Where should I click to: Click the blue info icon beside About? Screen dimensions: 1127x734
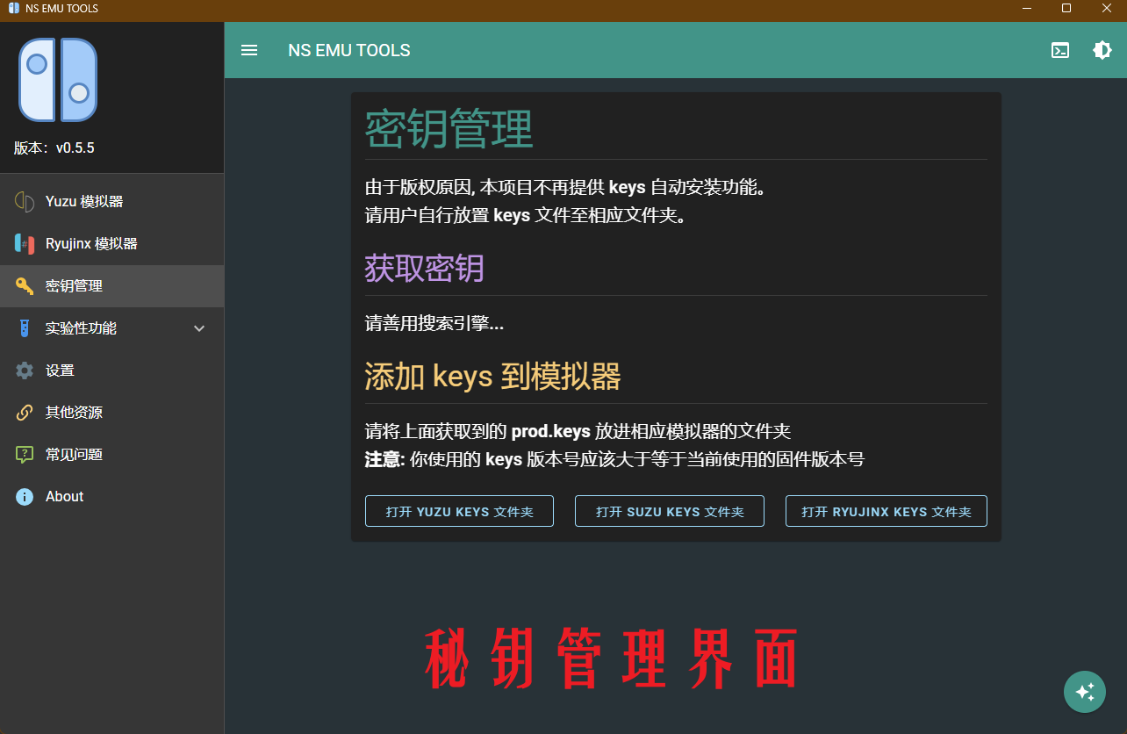point(24,496)
